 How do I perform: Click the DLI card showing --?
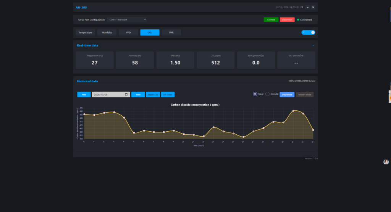(x=296, y=60)
